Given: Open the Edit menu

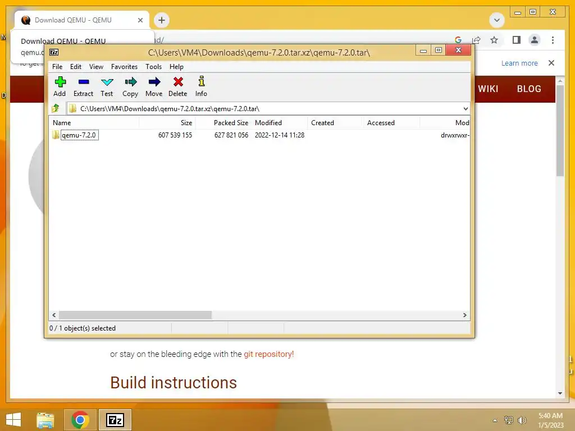Looking at the screenshot, I should pos(76,66).
